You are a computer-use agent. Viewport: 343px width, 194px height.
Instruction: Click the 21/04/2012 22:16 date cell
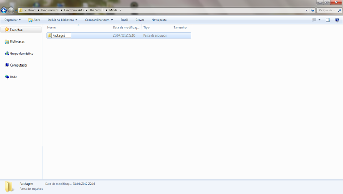(x=124, y=35)
